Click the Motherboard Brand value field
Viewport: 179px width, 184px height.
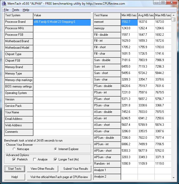click(62, 42)
